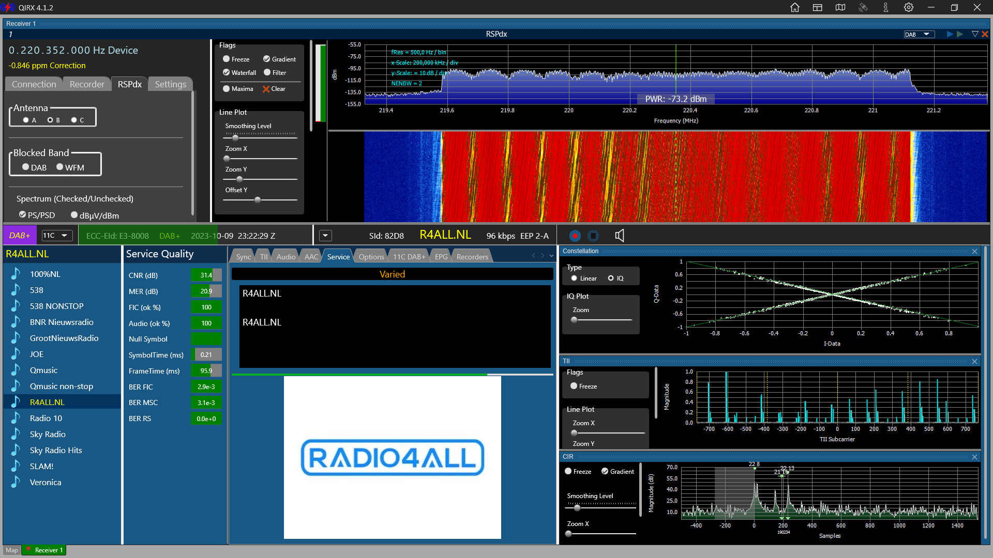Click the QIRX logo in title bar
Screen dimensions: 993x558
coord(8,7)
